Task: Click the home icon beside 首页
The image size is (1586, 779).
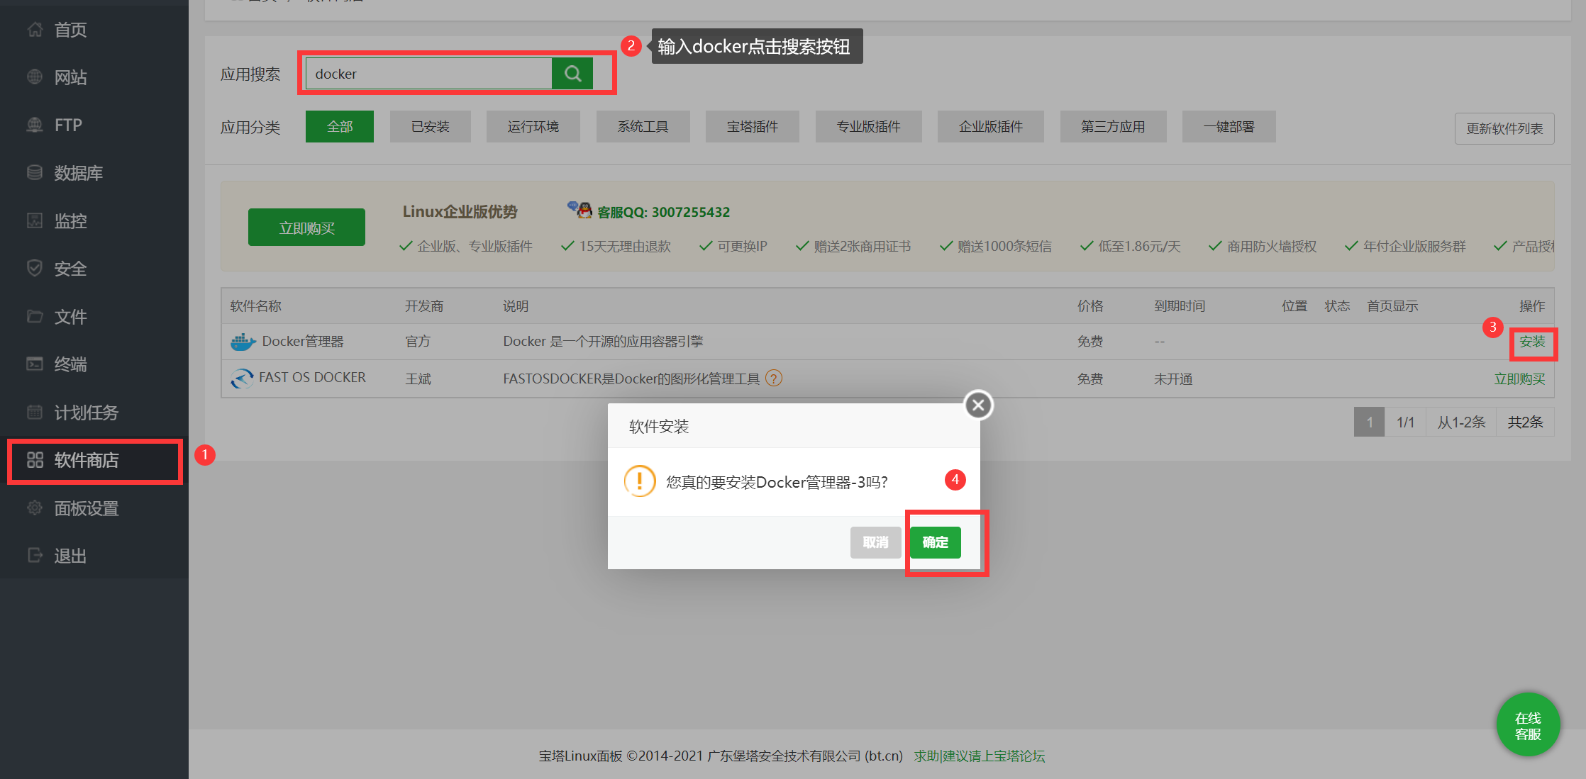Action: point(35,30)
